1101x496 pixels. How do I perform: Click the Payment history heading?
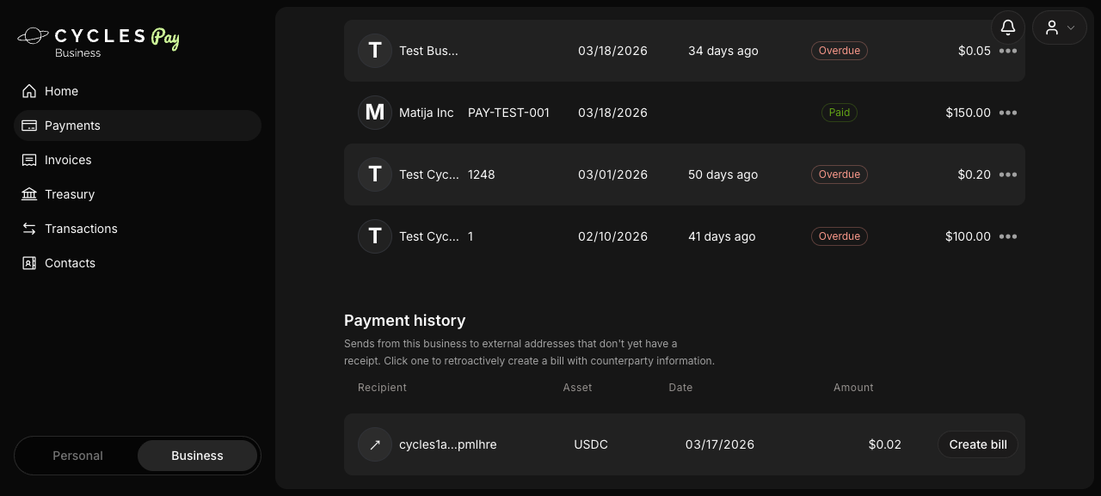405,321
